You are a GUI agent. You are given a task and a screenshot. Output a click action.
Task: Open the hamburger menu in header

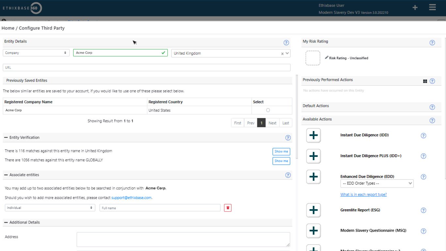click(x=432, y=8)
